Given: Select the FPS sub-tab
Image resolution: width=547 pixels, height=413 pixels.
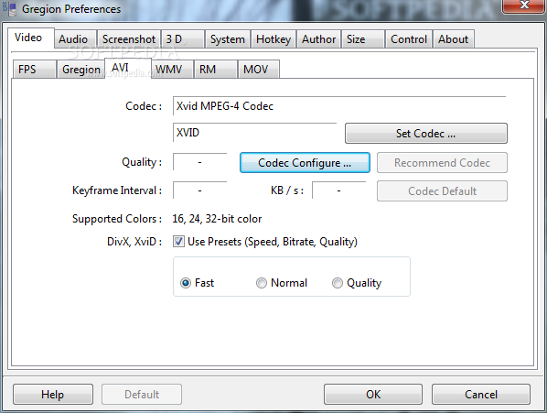Looking at the screenshot, I should 34,69.
